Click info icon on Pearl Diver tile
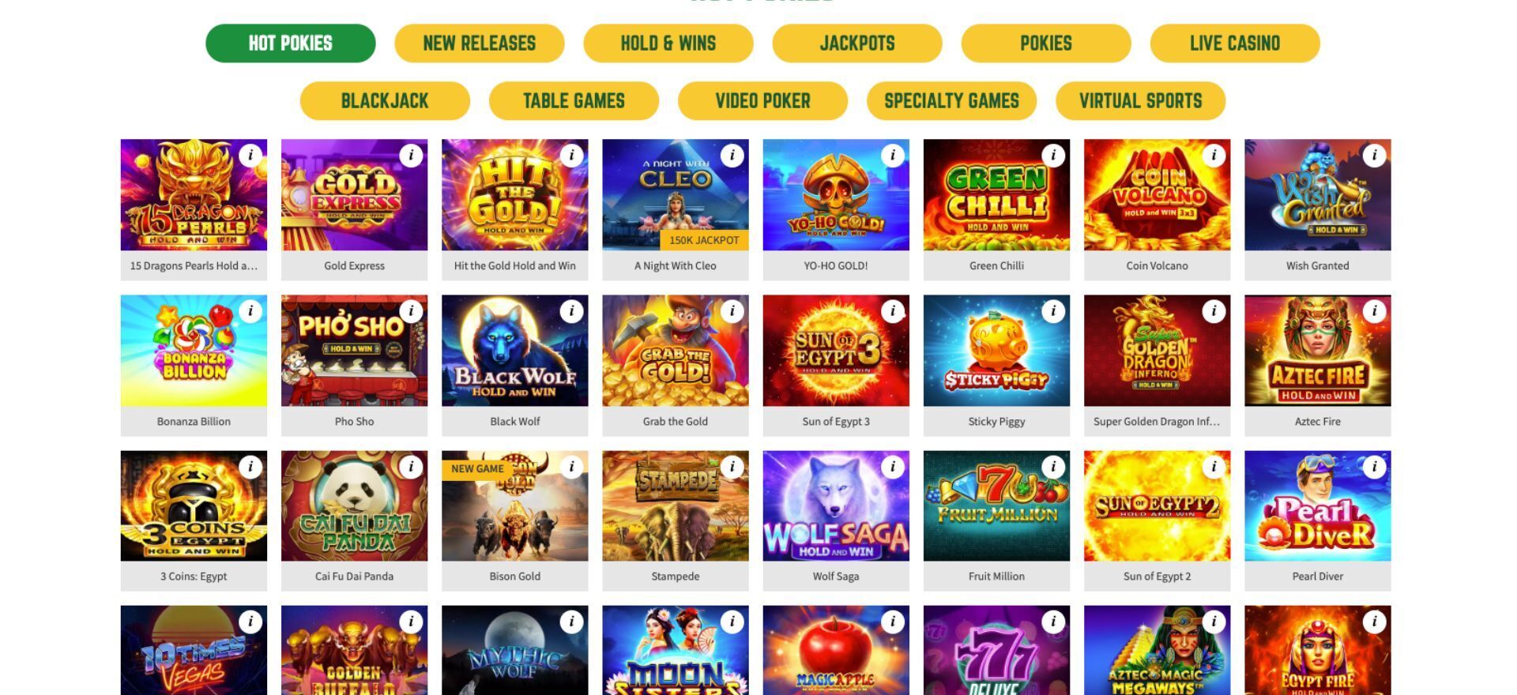Image resolution: width=1517 pixels, height=695 pixels. (x=1374, y=467)
